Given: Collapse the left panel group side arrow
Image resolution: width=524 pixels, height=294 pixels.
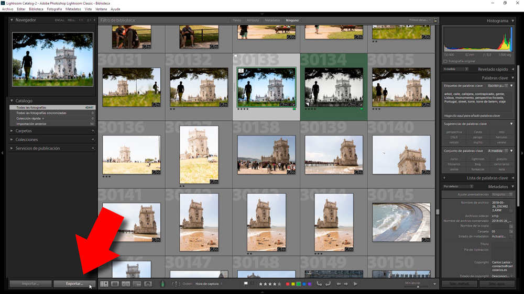Looking at the screenshot, I should (x=2, y=153).
